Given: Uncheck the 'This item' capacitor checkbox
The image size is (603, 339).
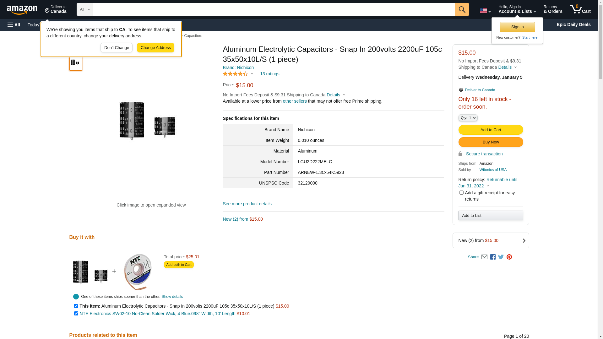Looking at the screenshot, I should (76, 306).
